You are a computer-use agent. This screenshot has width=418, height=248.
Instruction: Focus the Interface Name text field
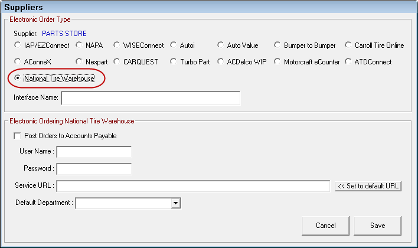point(150,98)
